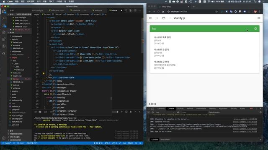Toggle the device toolbar in DevTools

tap(152, 108)
